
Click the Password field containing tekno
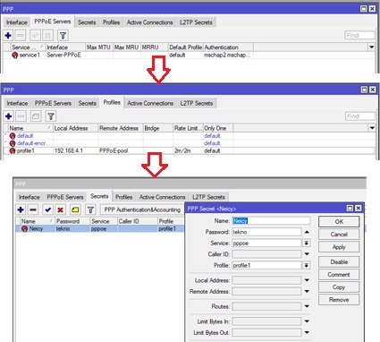[266, 232]
